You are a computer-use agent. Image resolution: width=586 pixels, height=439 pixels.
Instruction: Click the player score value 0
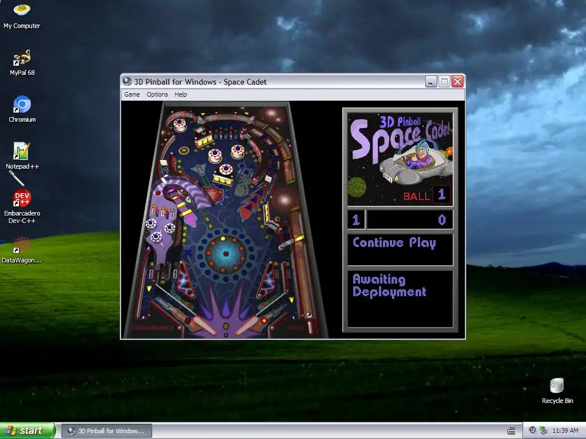point(442,220)
